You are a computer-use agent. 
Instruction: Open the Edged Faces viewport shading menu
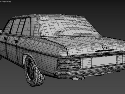tap(6, 2)
